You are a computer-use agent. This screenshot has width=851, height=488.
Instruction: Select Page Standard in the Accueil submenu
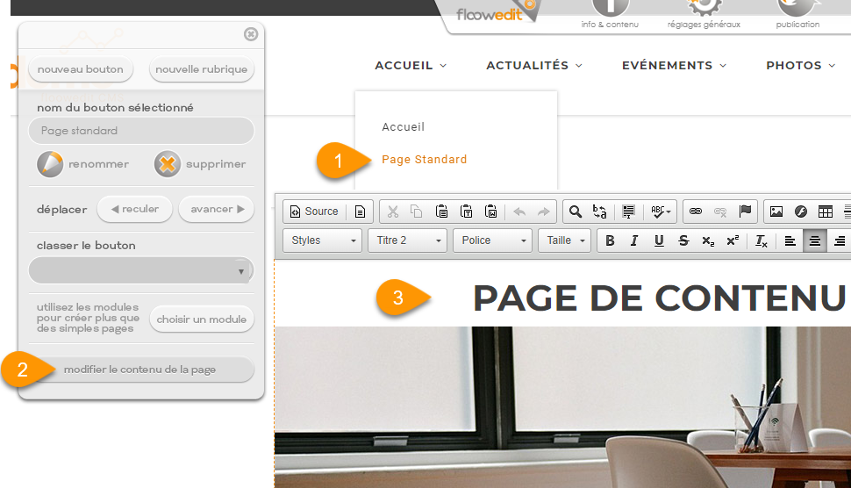pyautogui.click(x=424, y=160)
